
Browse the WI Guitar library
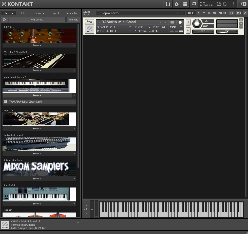tap(37, 45)
